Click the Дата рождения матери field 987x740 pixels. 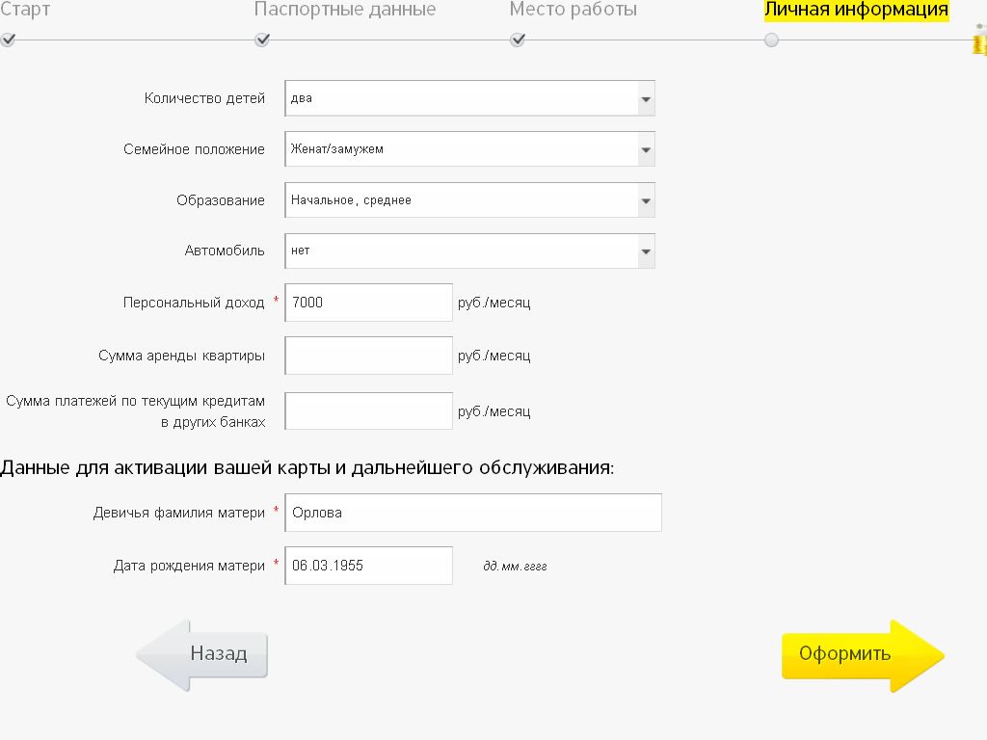368,566
